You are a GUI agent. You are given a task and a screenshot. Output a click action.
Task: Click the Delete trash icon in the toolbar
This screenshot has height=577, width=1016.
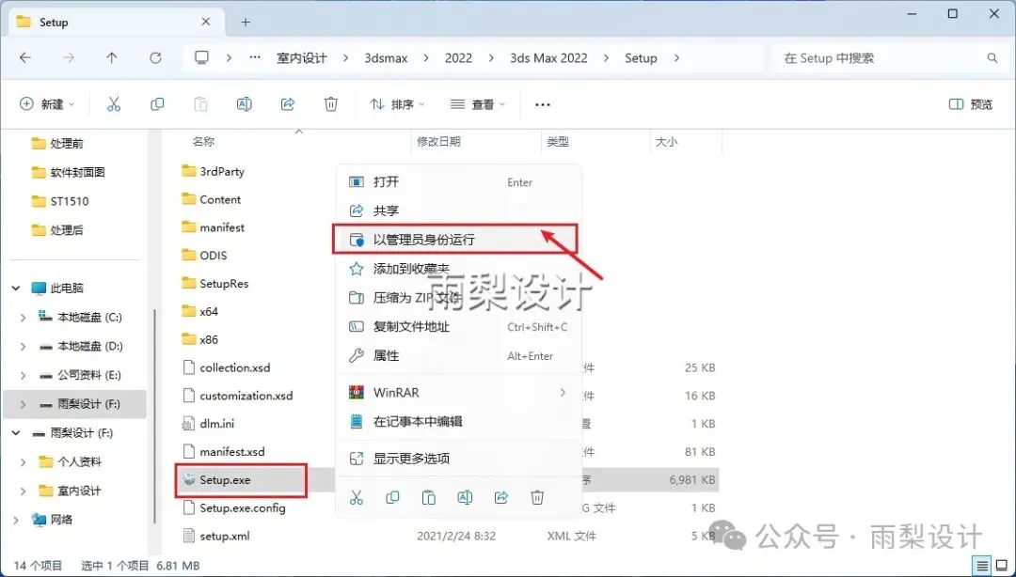pos(331,104)
